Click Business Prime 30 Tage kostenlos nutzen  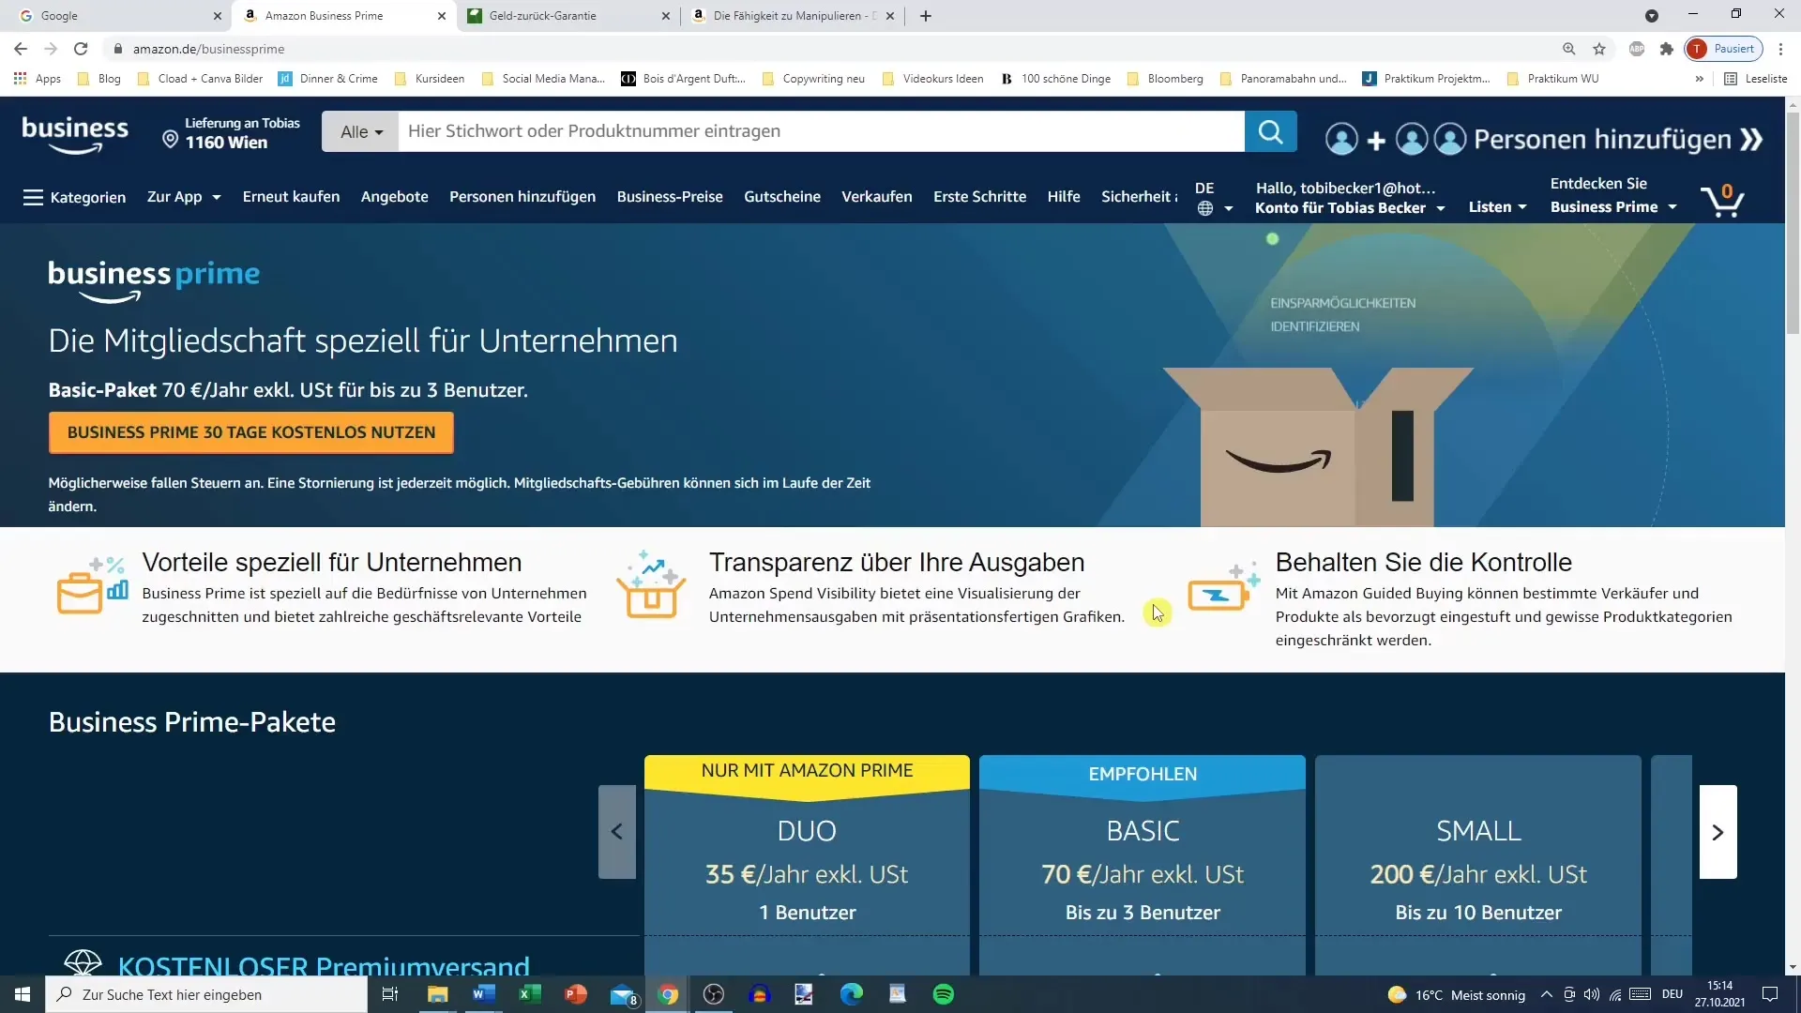coord(251,432)
